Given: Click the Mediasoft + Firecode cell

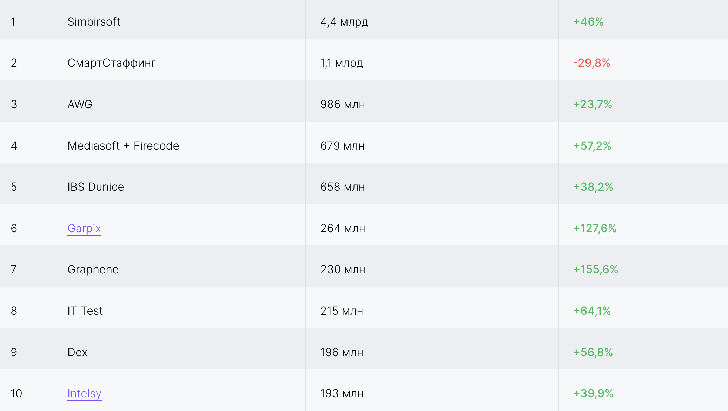Looking at the screenshot, I should [x=123, y=146].
